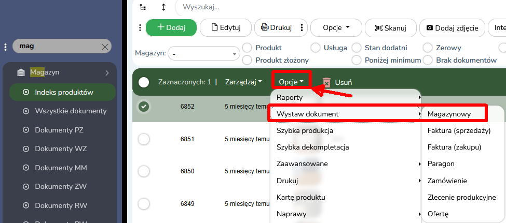Uncheck the selected row 6852 checkbox
This screenshot has height=223, width=506.
tap(144, 107)
